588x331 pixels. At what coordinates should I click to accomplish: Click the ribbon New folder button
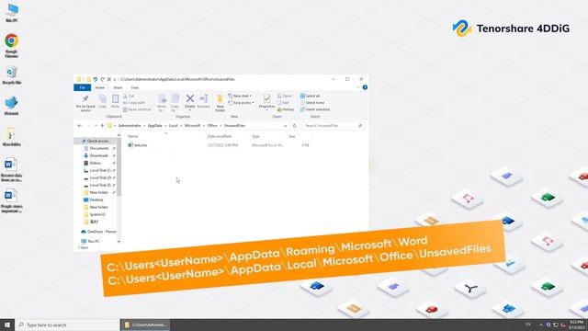[220, 103]
